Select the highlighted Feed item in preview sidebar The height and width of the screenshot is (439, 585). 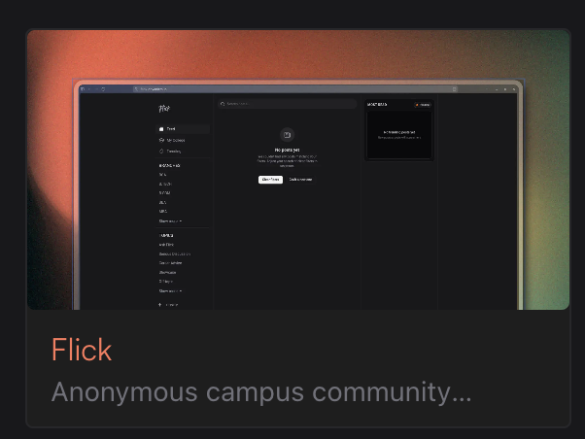[183, 129]
